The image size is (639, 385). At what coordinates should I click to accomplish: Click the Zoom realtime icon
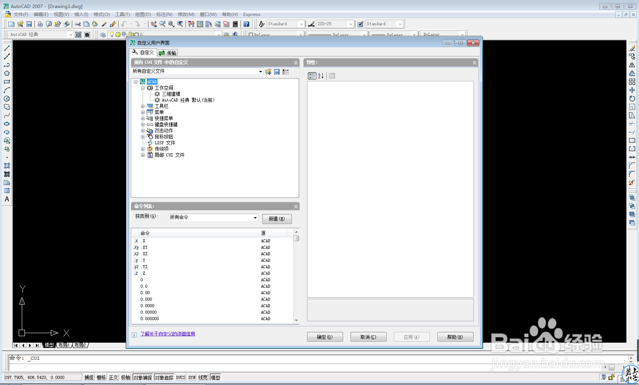point(163,24)
